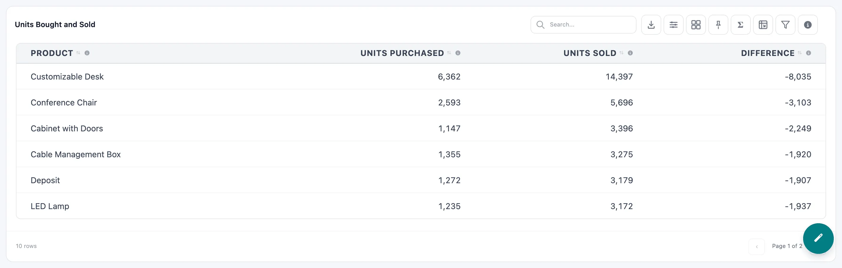Select the Cable Management Box cell
This screenshot has height=268, width=842.
(75, 154)
